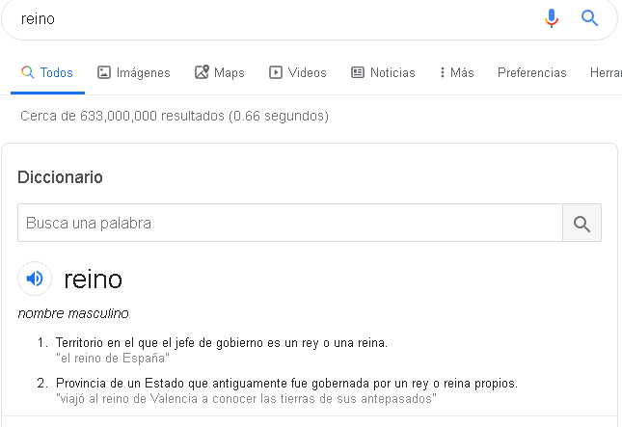Open the Videos tab
Screen dimensions: 622x427
298,72
